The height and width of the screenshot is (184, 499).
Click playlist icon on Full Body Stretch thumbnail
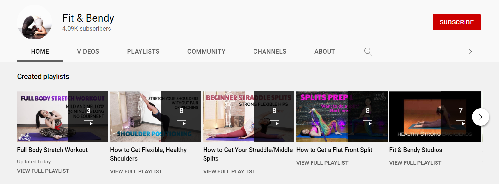click(x=88, y=123)
